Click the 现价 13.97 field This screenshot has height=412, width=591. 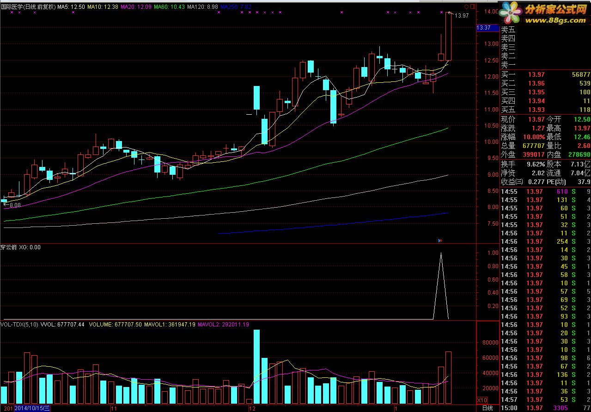point(523,119)
